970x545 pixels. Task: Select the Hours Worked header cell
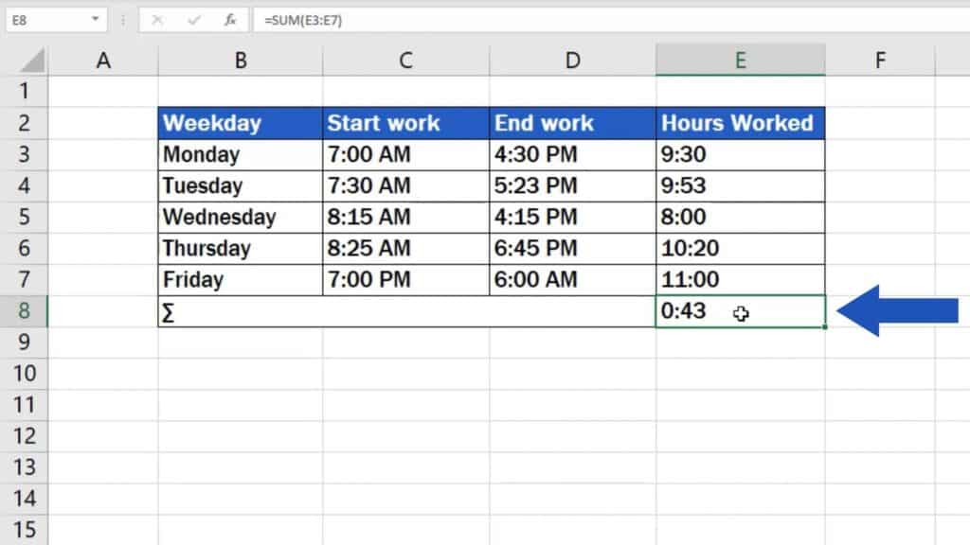pos(740,123)
